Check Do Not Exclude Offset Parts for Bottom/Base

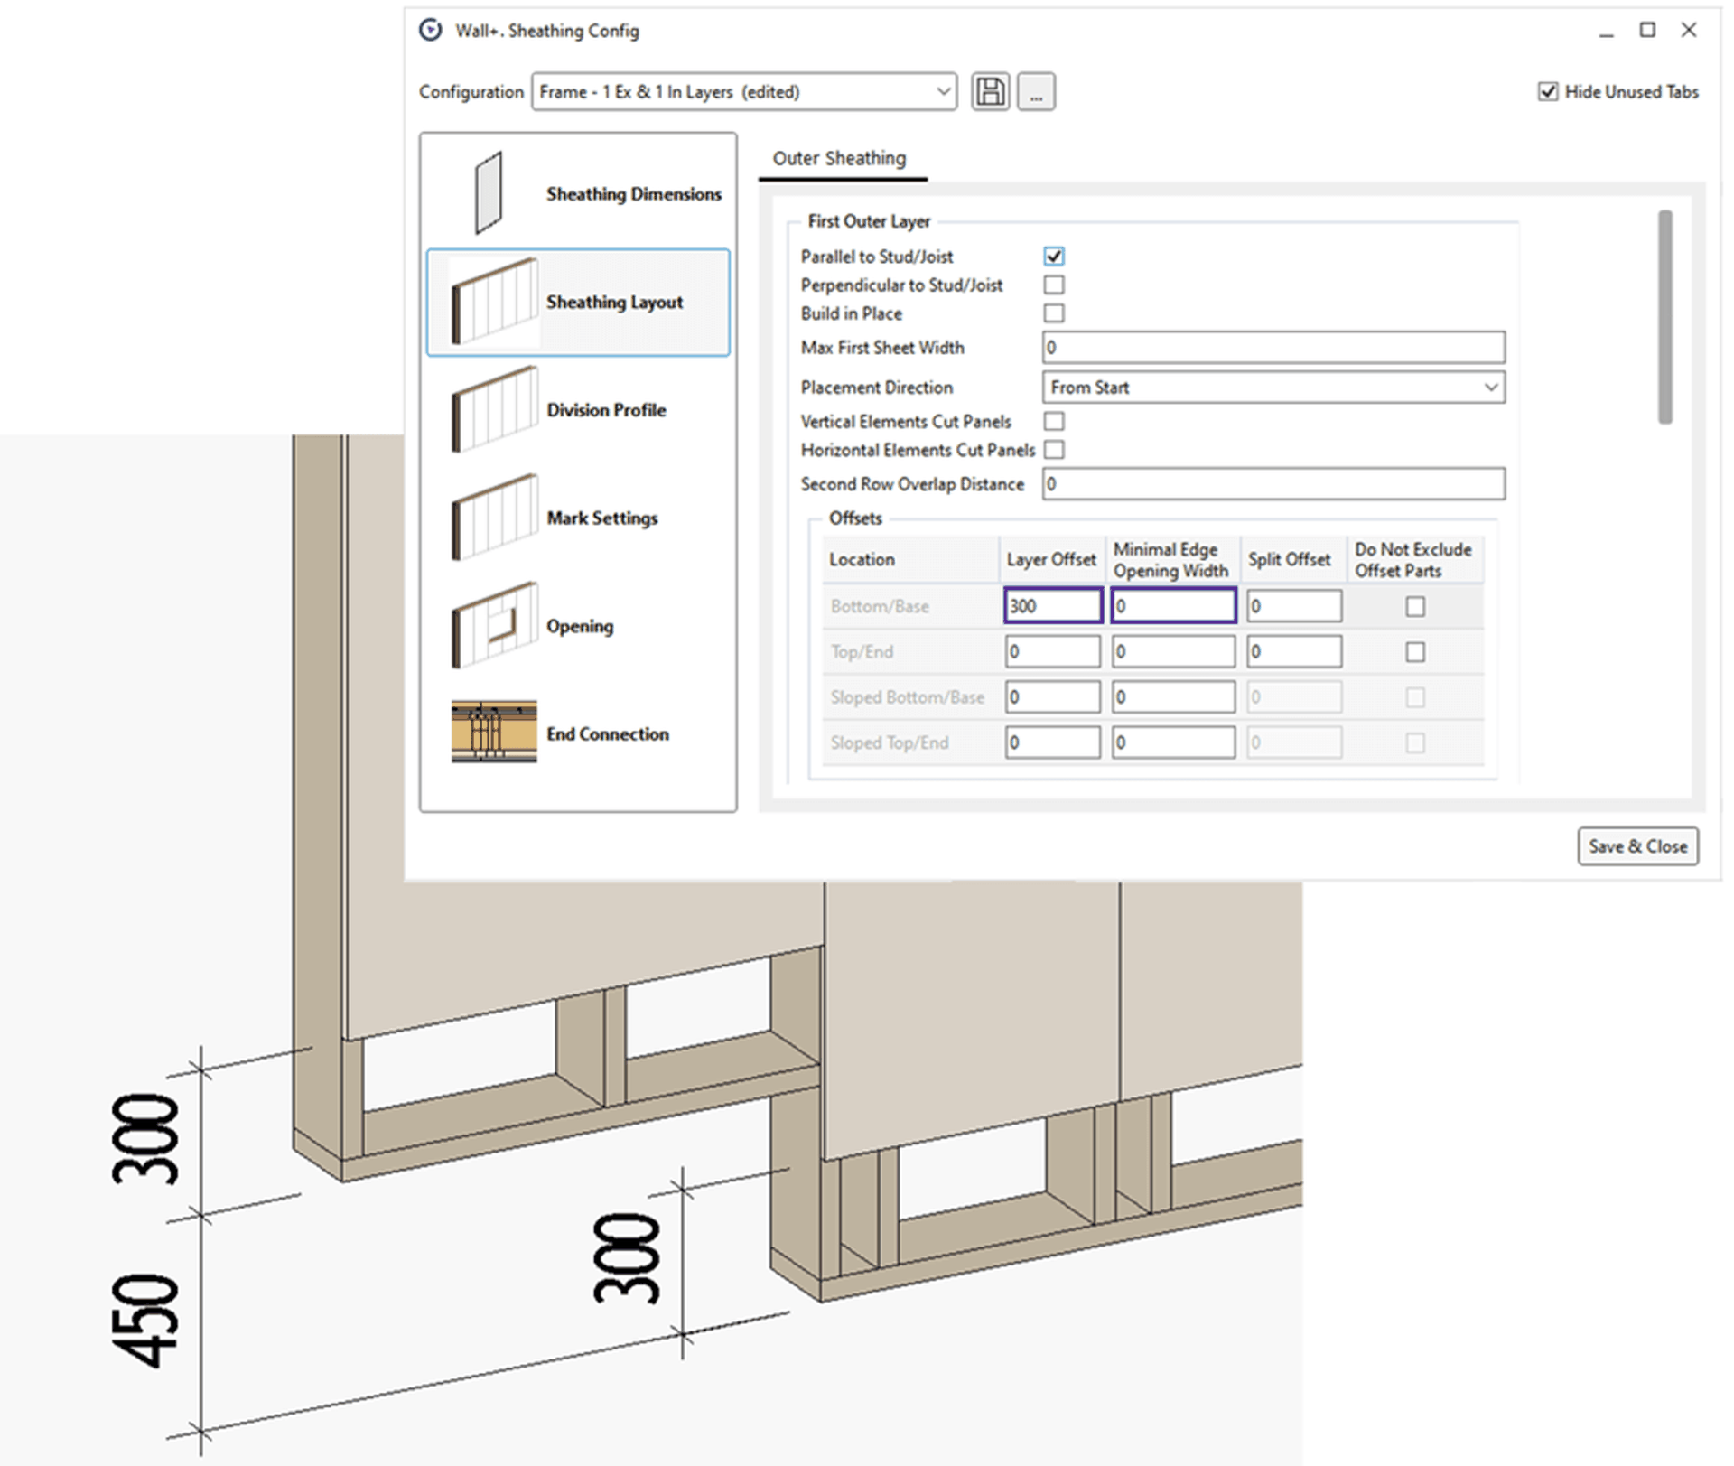pyautogui.click(x=1414, y=606)
